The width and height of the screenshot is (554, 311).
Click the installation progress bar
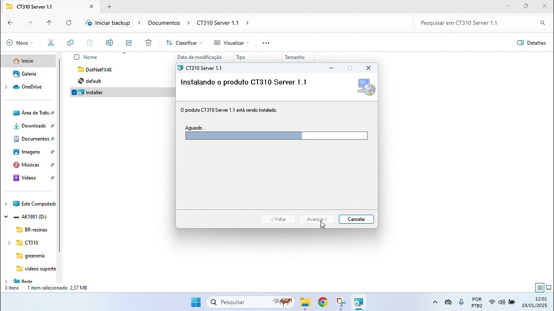(277, 136)
